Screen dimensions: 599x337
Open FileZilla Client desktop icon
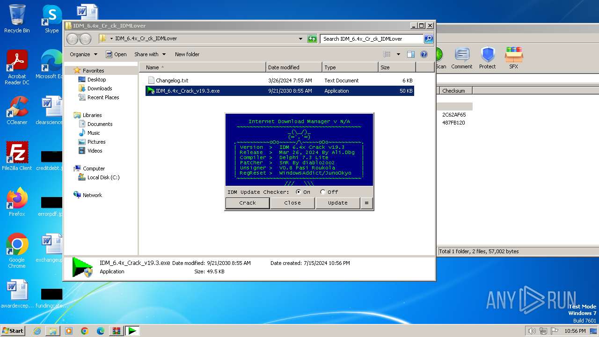[x=17, y=156]
